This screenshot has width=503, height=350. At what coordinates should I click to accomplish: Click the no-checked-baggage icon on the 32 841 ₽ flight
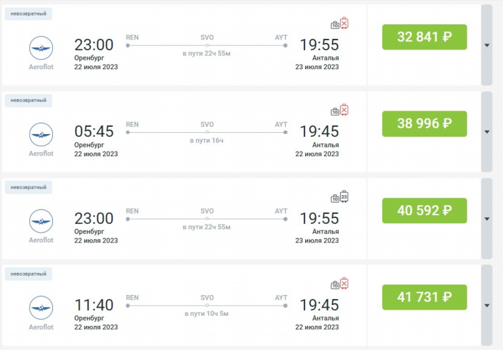pyautogui.click(x=344, y=23)
